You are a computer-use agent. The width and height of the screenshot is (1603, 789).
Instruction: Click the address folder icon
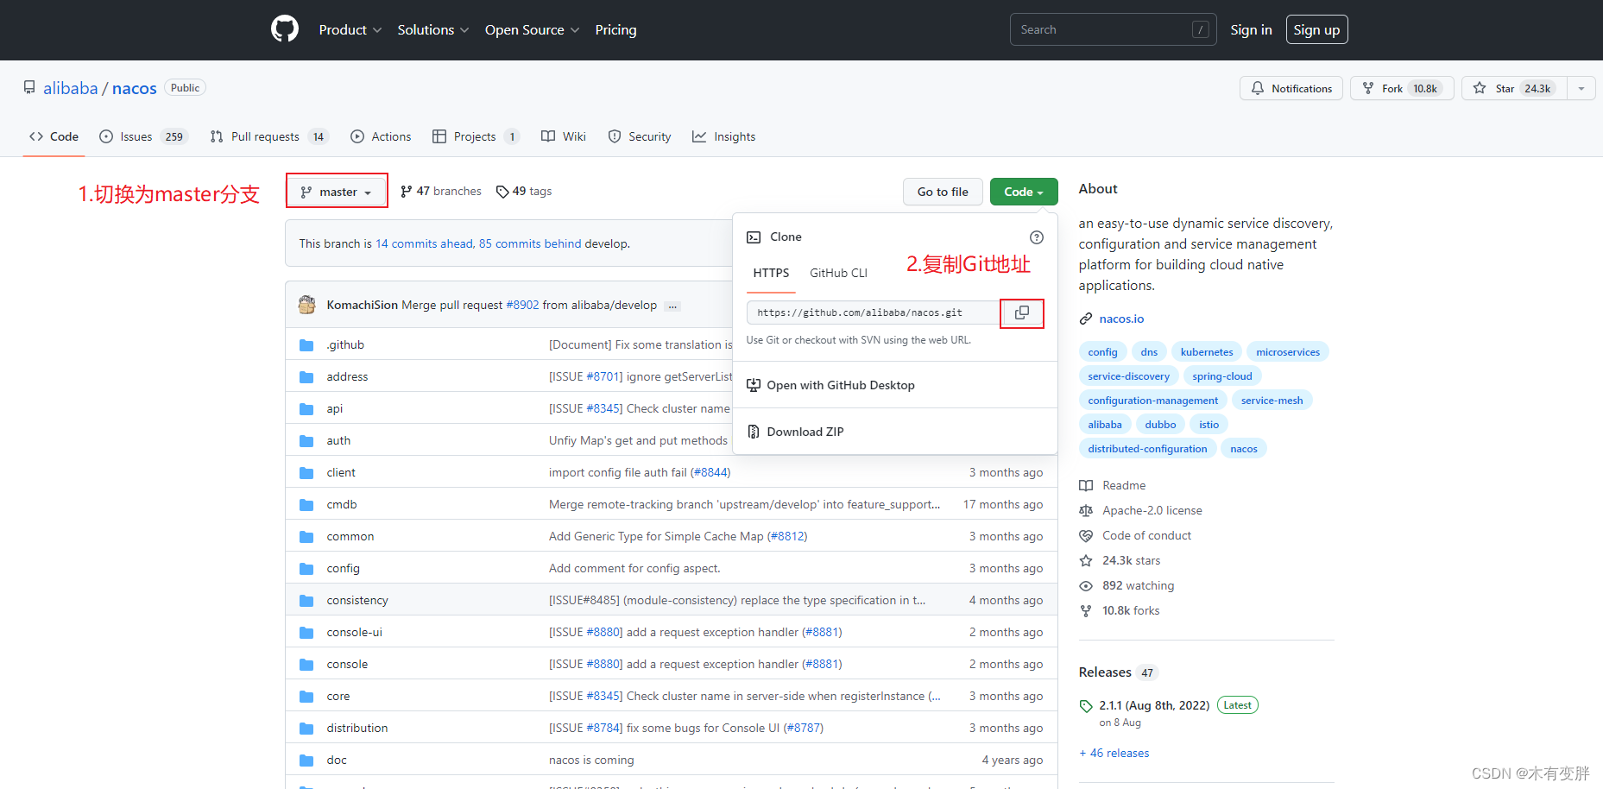306,377
